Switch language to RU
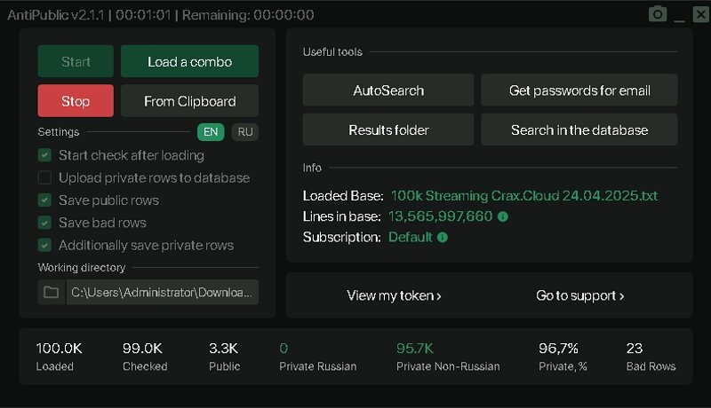The image size is (711, 408). pyautogui.click(x=245, y=132)
